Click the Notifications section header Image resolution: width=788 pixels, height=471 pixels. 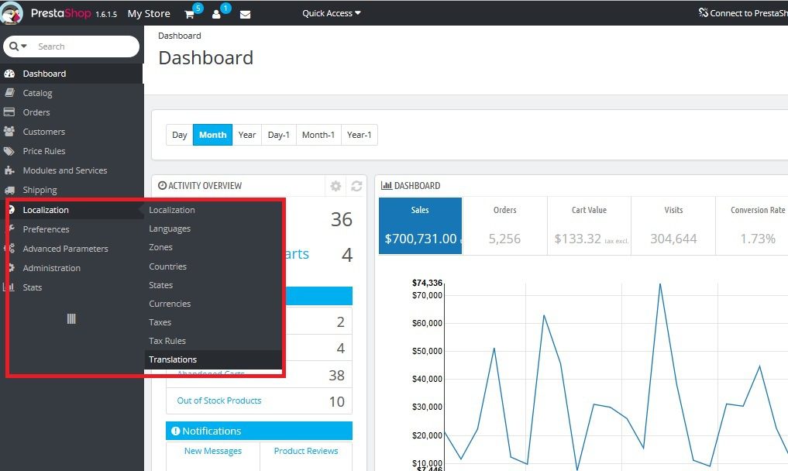pos(259,431)
